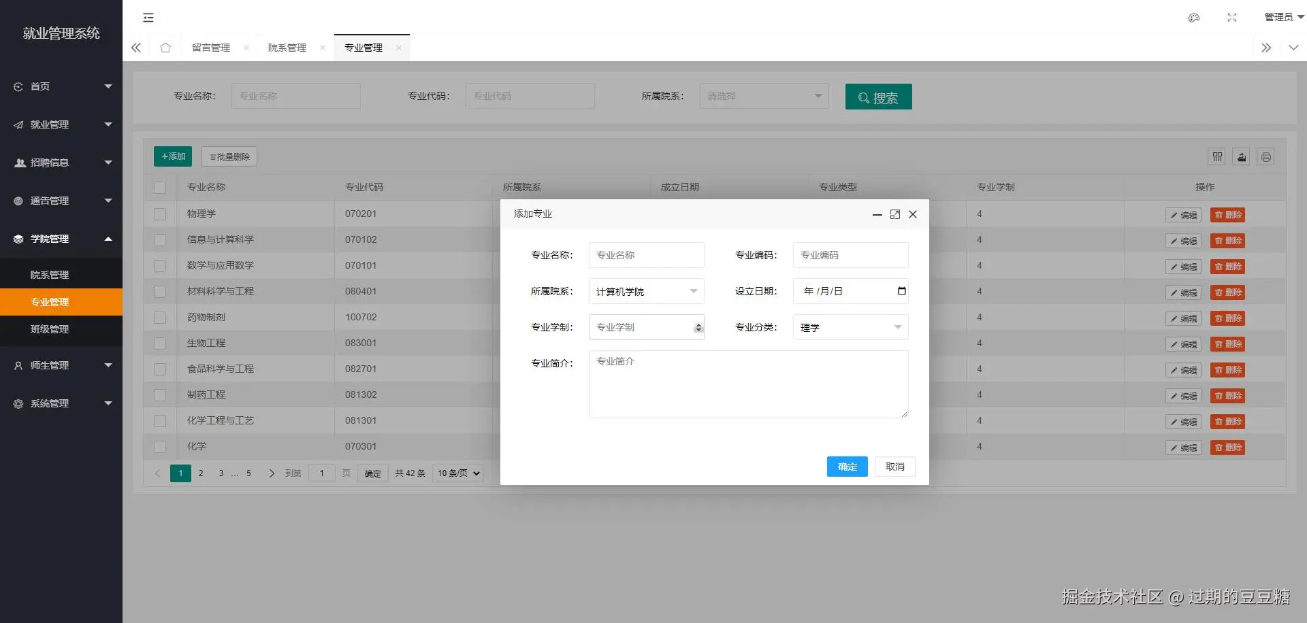Image resolution: width=1307 pixels, height=623 pixels.
Task: Enter fullscreen using the expand icon
Action: coord(1231,18)
